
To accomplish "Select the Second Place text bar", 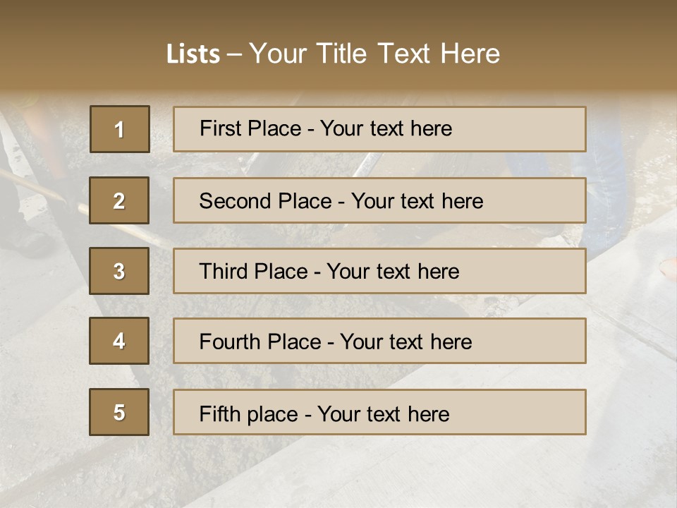I will pyautogui.click(x=379, y=200).
